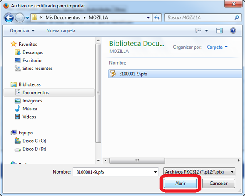This screenshot has height=196, width=245.
Task: Click the Favoritos star icon
Action: (x=14, y=44)
